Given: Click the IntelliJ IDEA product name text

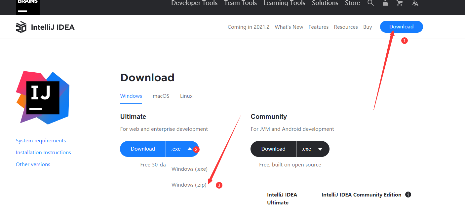Looking at the screenshot, I should pyautogui.click(x=53, y=27).
